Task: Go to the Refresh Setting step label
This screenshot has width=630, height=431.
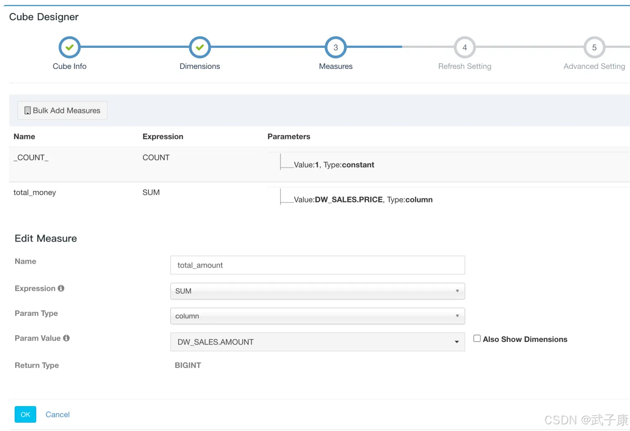Action: point(465,66)
